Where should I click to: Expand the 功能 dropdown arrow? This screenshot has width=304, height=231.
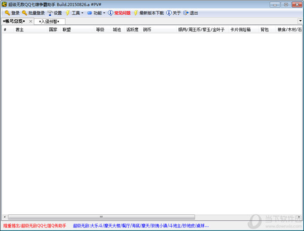pyautogui.click(x=104, y=13)
